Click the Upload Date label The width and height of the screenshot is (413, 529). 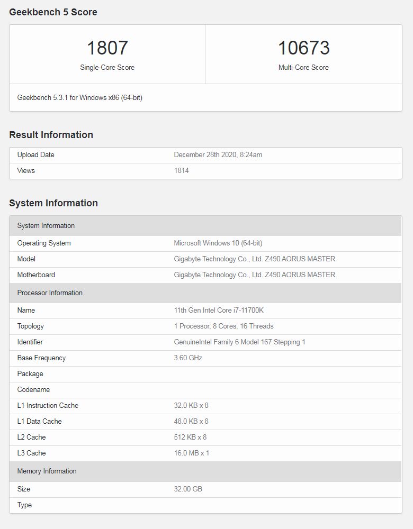coord(36,154)
